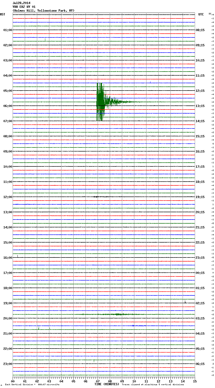This screenshot has width=215, height=388.
Task: Click the MST timezone header
Action: point(3,14)
